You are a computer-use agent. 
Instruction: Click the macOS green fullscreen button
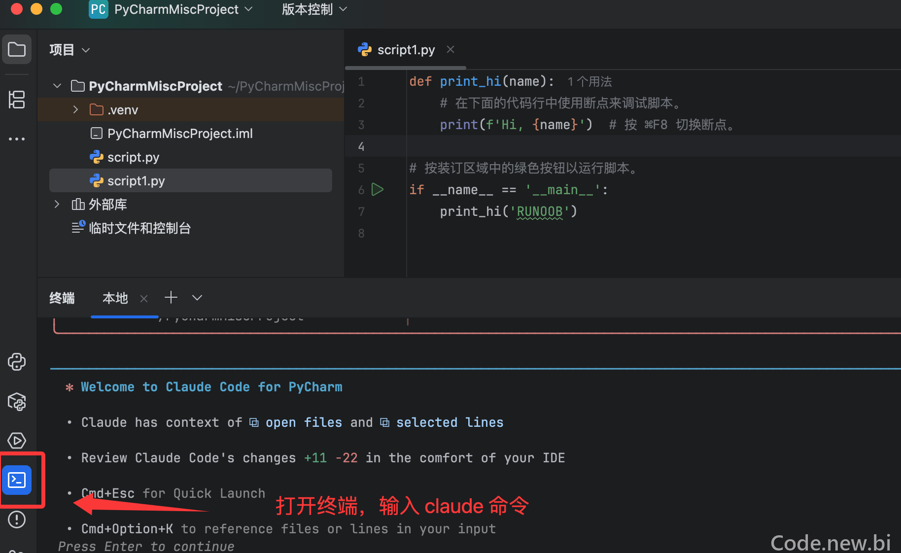point(56,9)
